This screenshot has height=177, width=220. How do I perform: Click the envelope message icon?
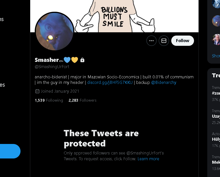(x=164, y=41)
